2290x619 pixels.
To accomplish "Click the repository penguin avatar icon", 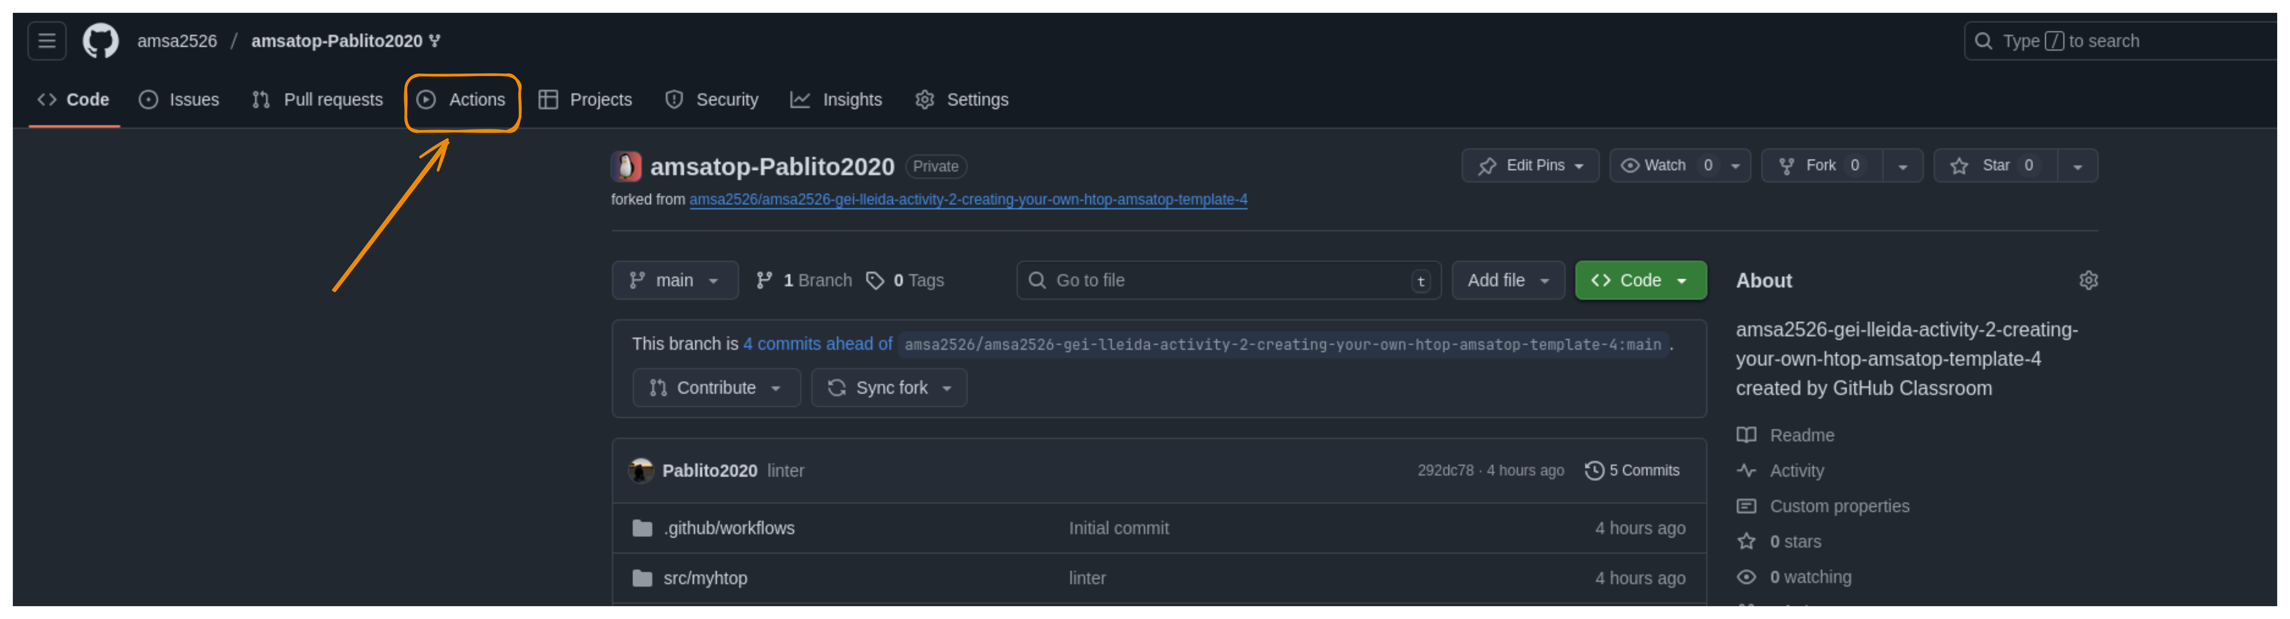I will point(626,166).
